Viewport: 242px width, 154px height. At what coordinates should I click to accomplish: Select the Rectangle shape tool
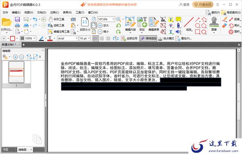[198, 32]
